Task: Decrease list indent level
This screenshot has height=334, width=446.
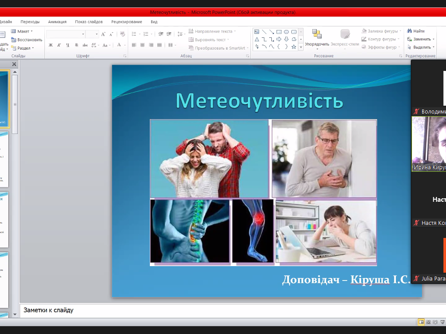Action: (161, 34)
